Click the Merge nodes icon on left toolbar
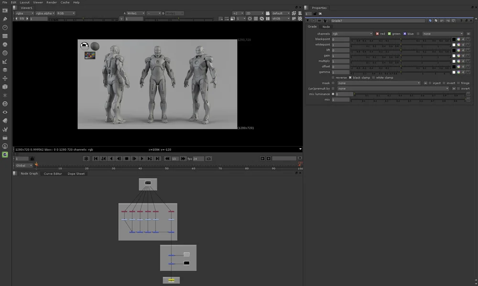Image resolution: width=478 pixels, height=286 pixels. coord(5,71)
